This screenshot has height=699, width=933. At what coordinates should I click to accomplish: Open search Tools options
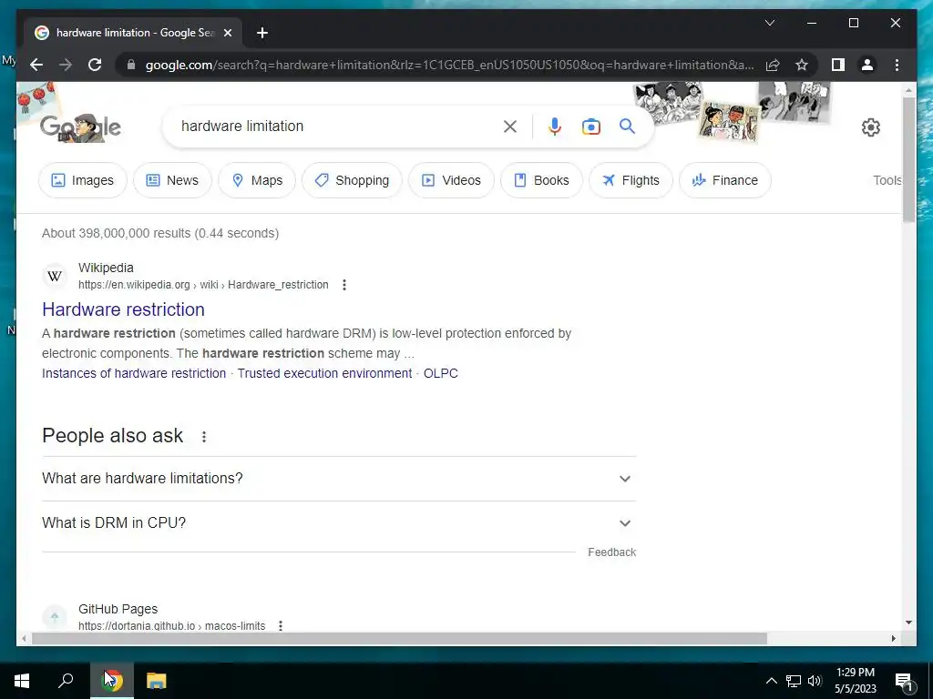887,180
